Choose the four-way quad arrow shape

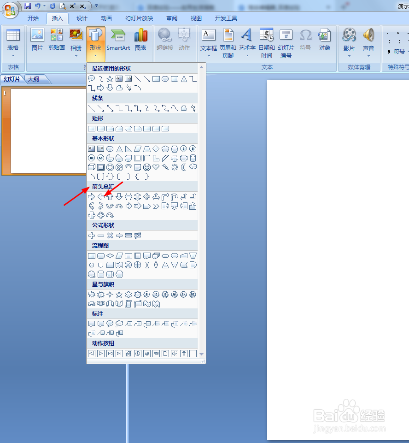pos(147,197)
